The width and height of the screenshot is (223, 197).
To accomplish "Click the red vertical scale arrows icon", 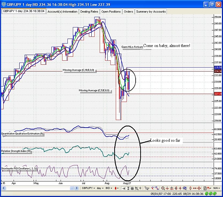I will click(191, 188).
